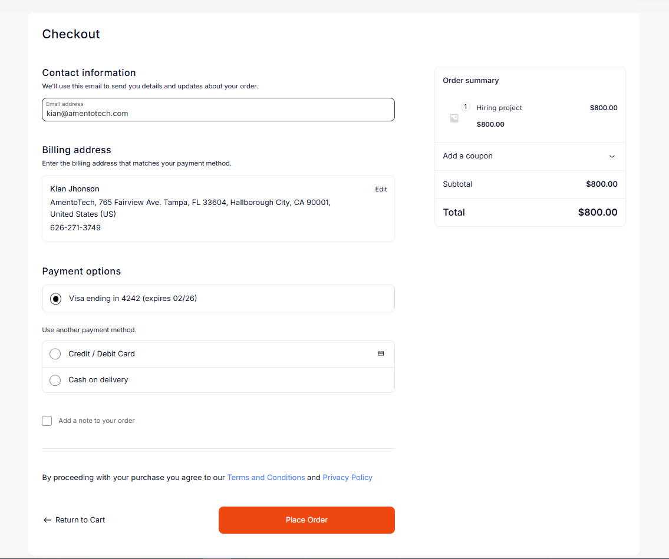
Task: Choose the Credit / Debit Card radio button
Action: coord(55,354)
